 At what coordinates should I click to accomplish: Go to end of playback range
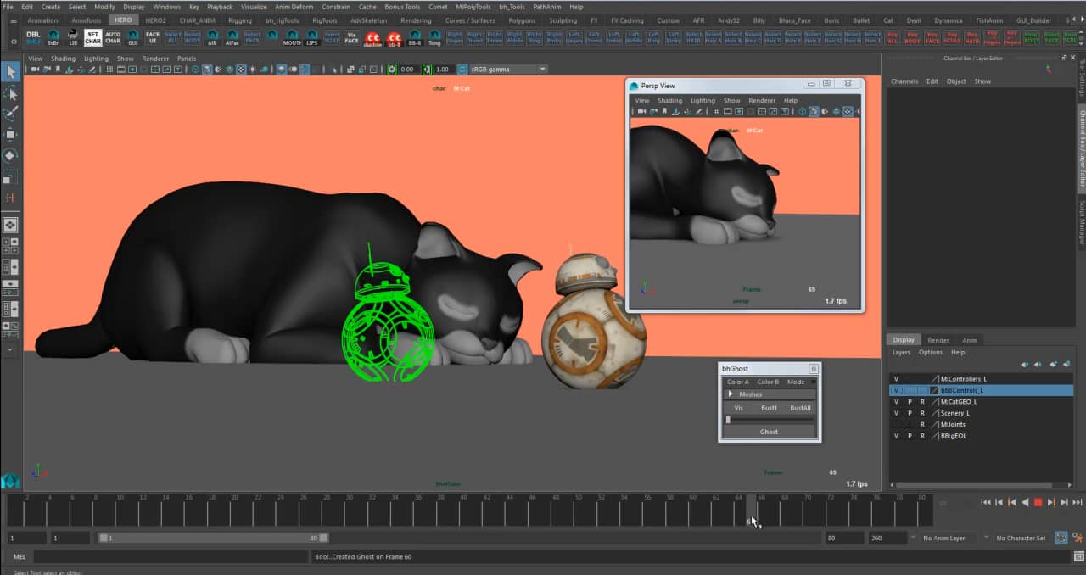pyautogui.click(x=1078, y=502)
